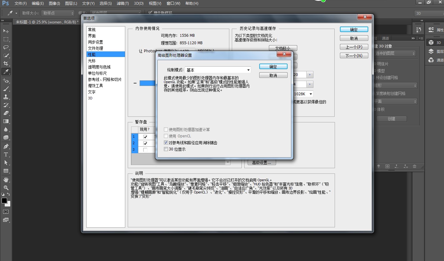
Task: Toggle Quick Mask mode icon
Action: (x=6, y=211)
